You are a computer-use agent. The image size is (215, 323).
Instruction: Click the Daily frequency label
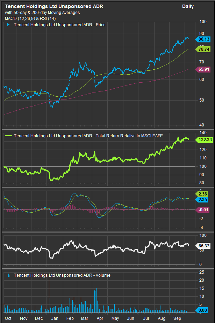pos(188,7)
